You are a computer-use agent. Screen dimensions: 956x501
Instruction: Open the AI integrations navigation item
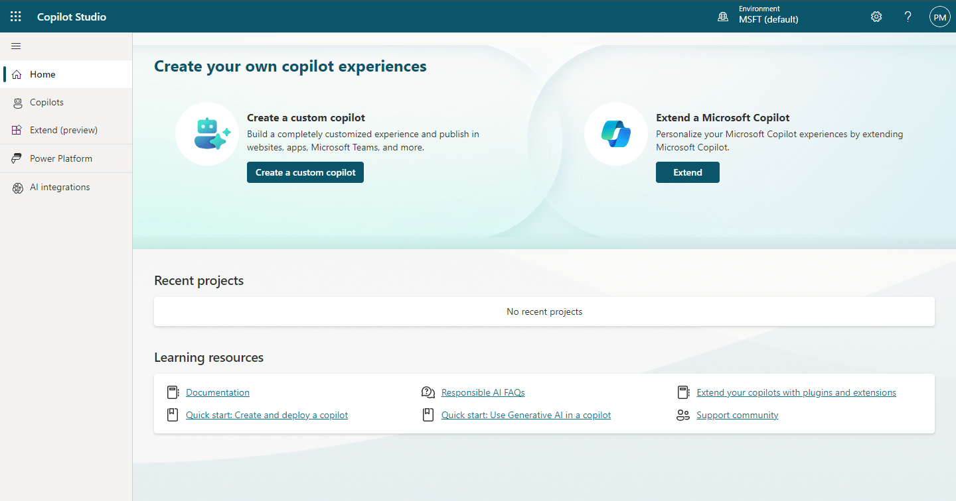pos(66,188)
